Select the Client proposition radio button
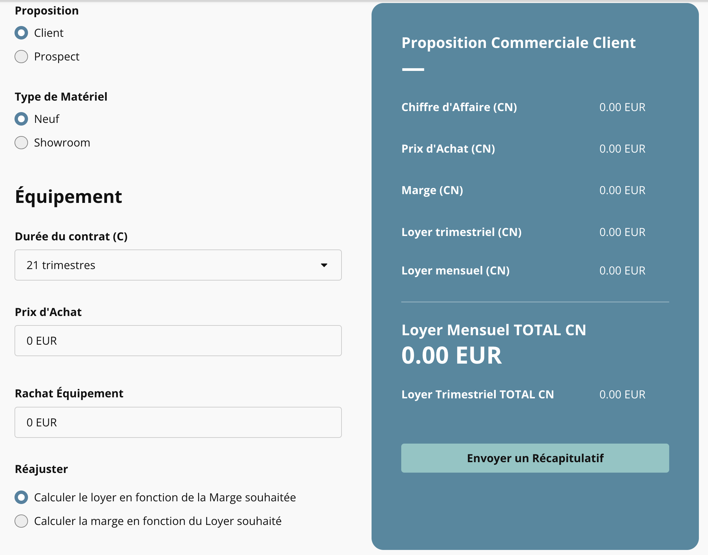This screenshot has width=708, height=555. [x=21, y=33]
